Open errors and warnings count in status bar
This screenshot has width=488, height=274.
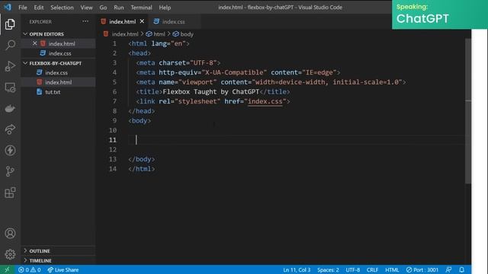click(29, 269)
